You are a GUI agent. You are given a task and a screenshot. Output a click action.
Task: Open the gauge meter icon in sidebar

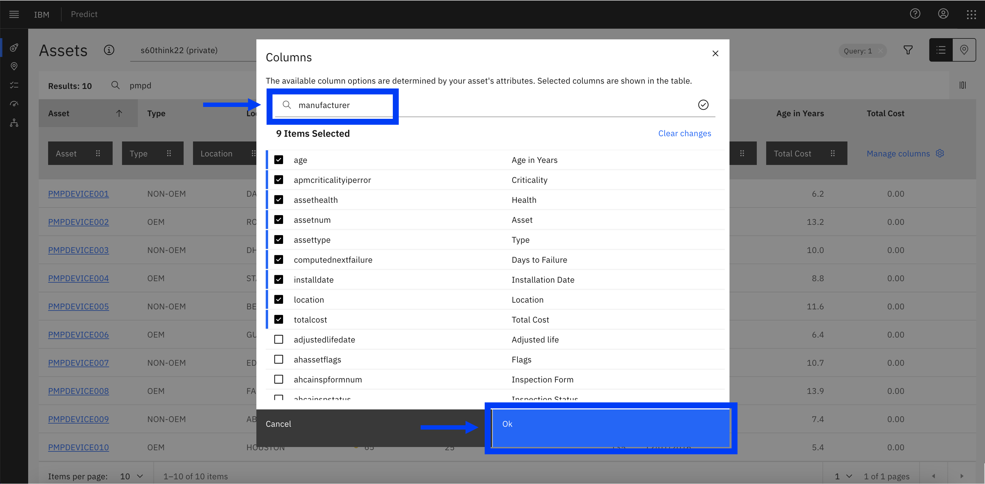click(14, 104)
